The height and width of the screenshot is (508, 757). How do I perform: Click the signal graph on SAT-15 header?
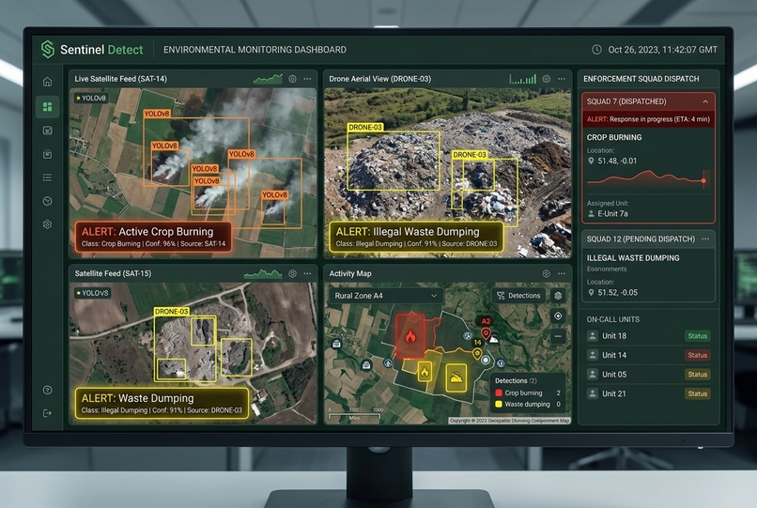tap(263, 274)
